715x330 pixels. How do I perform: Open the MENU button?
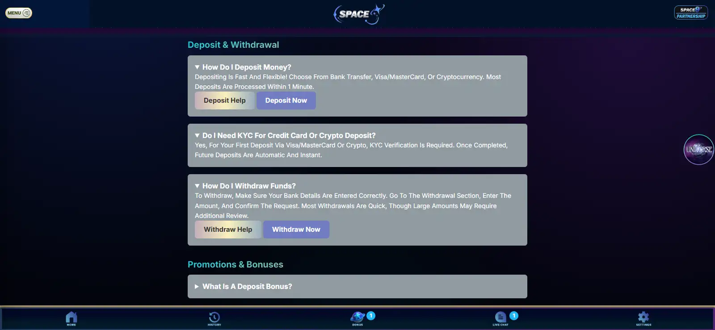click(x=19, y=13)
